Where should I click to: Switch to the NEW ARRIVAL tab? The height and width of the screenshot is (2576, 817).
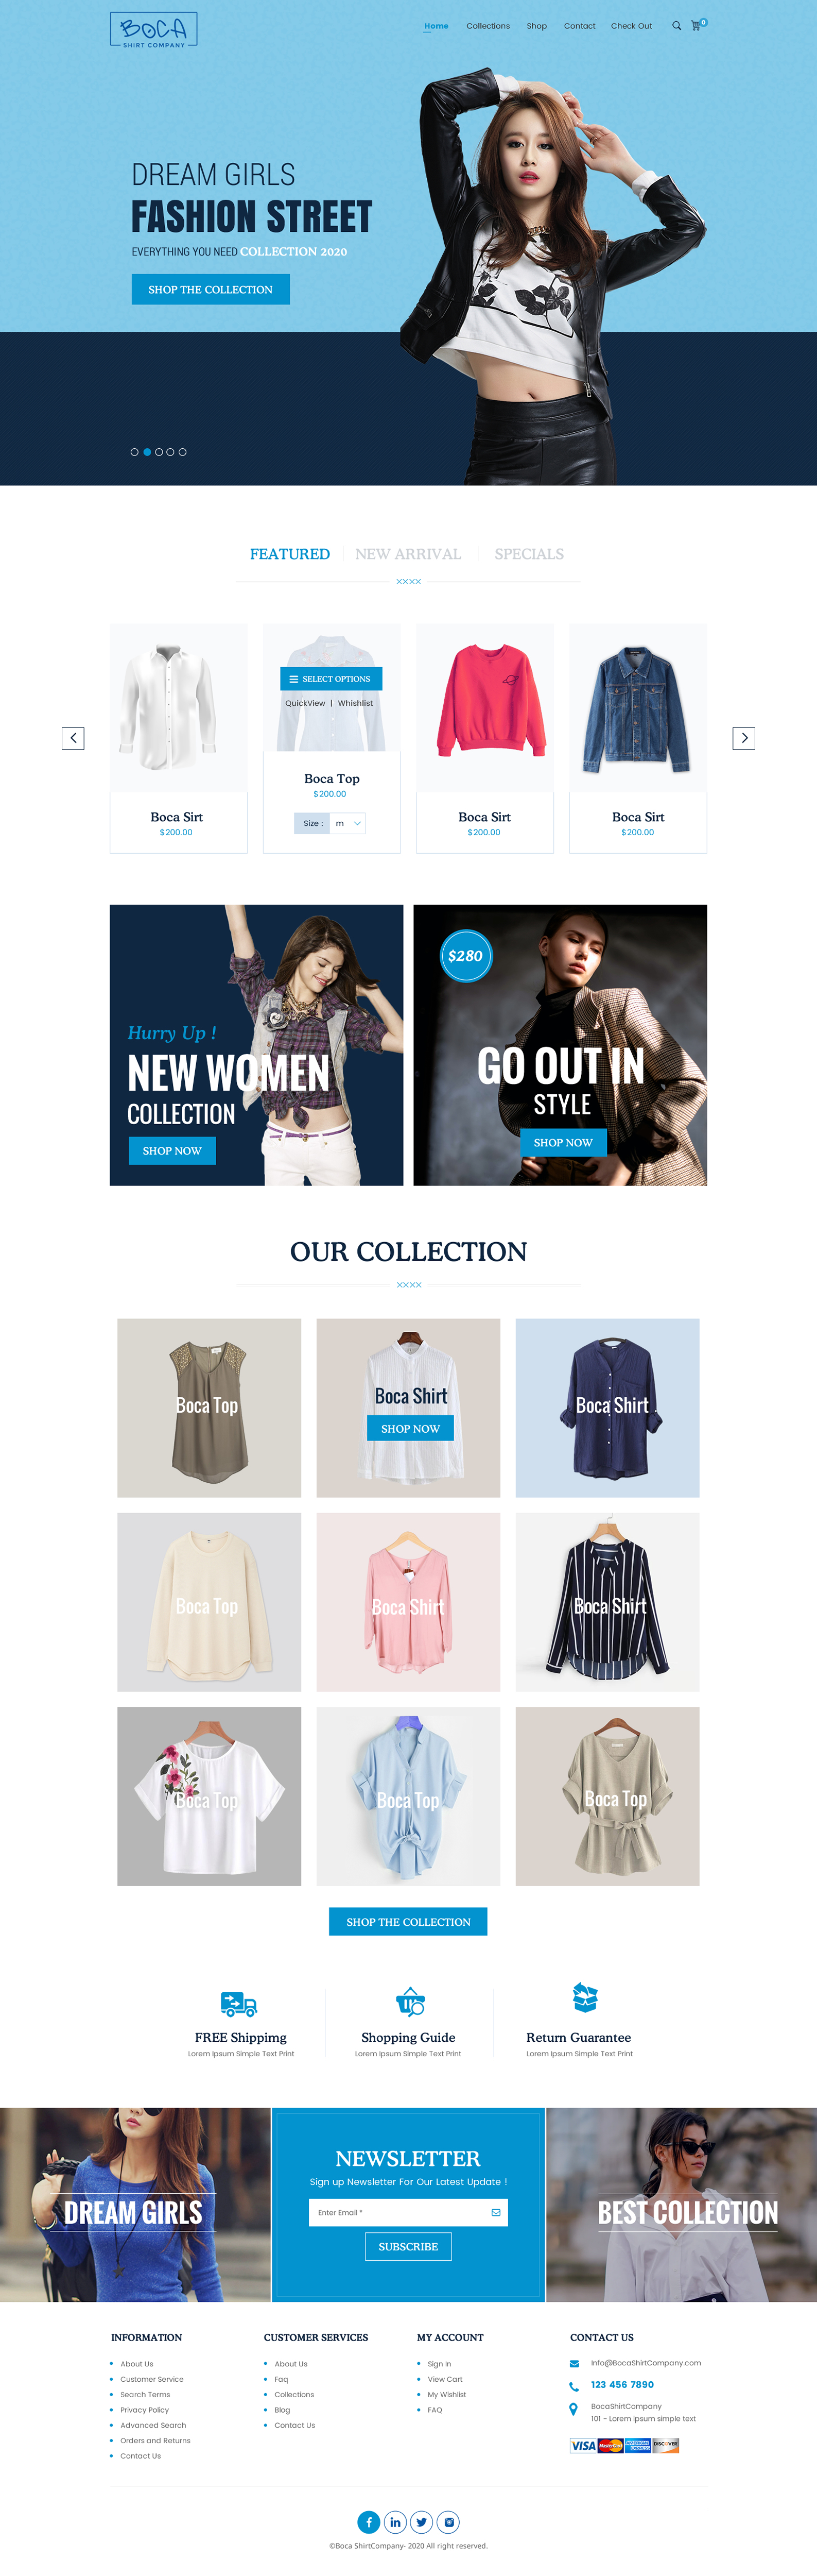tap(408, 554)
